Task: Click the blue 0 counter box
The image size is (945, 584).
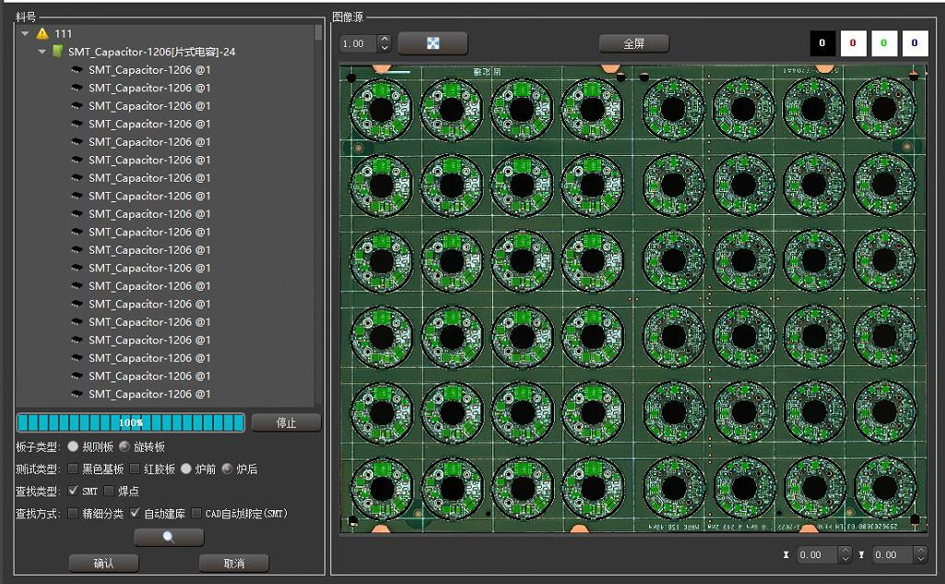Action: tap(915, 43)
